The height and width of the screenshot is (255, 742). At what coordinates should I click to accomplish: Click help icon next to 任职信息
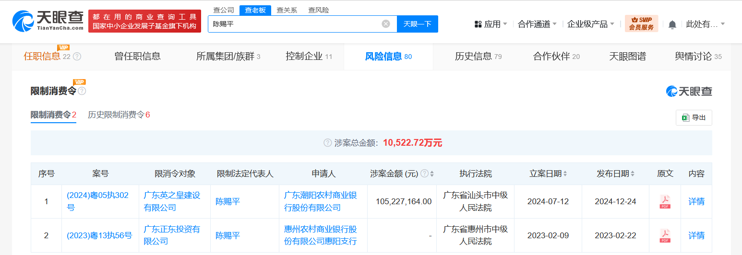click(x=77, y=57)
